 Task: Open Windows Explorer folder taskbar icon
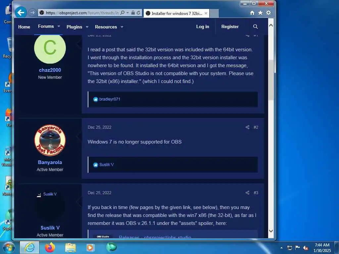[71, 247]
